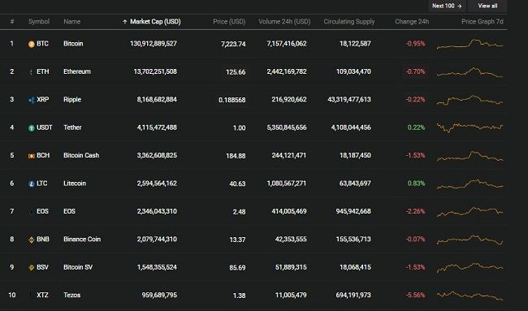The width and height of the screenshot is (528, 311).
Task: Click Bitcoin Cash price 184.88
Action: coord(236,156)
